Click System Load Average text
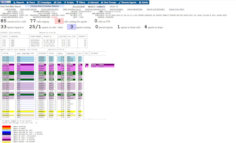 pos(17,123)
